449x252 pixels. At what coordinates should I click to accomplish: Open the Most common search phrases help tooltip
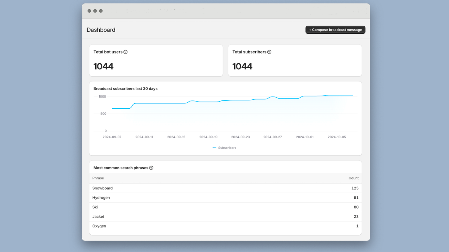tap(151, 168)
